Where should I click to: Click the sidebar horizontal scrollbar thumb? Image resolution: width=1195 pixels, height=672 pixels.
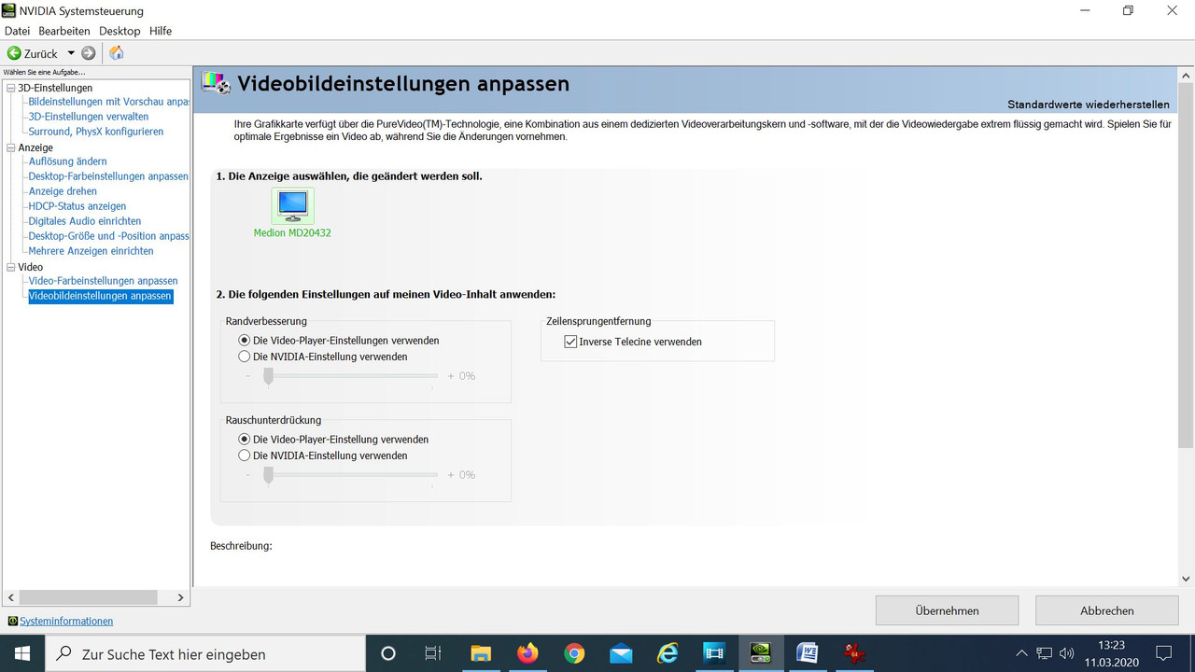pyautogui.click(x=88, y=597)
